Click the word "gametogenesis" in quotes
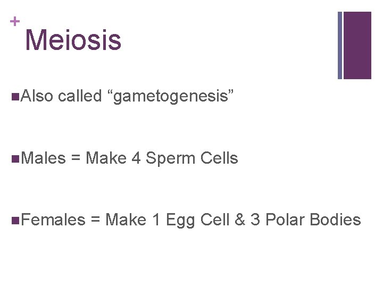Viewport: 383px width, 287px height. (x=170, y=97)
